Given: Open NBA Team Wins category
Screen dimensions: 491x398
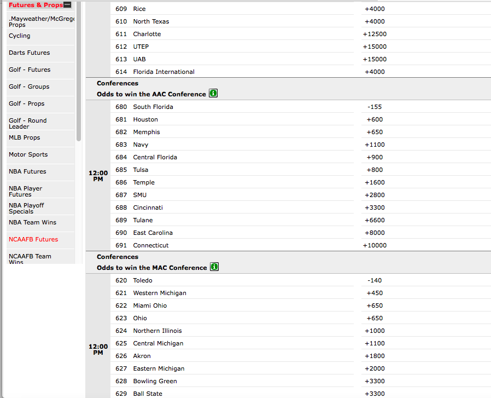Looking at the screenshot, I should click(40, 222).
